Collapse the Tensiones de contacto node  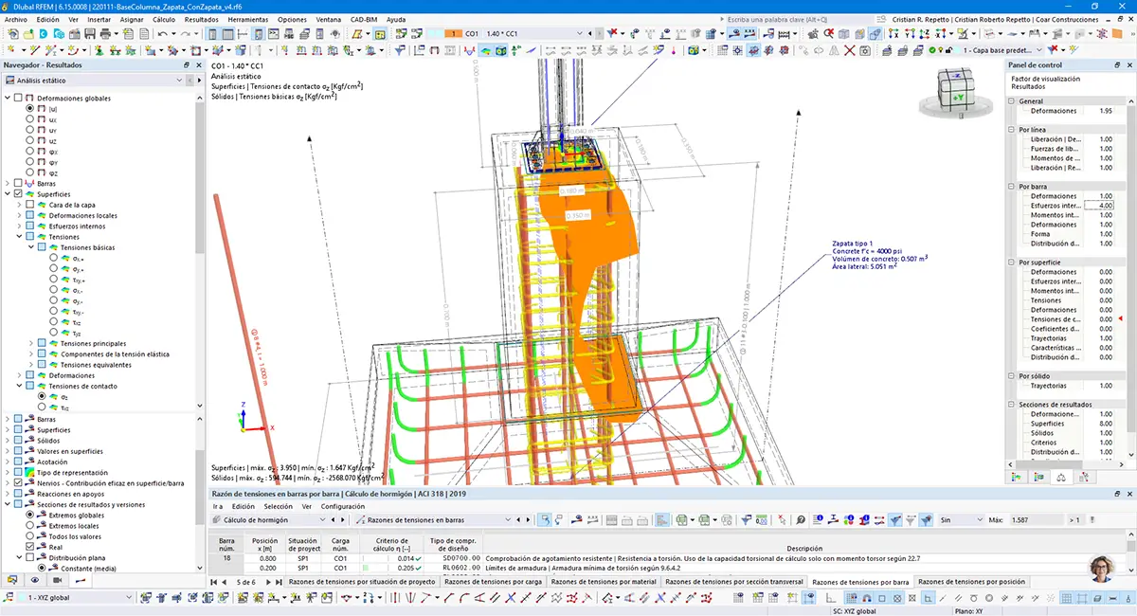coord(19,387)
